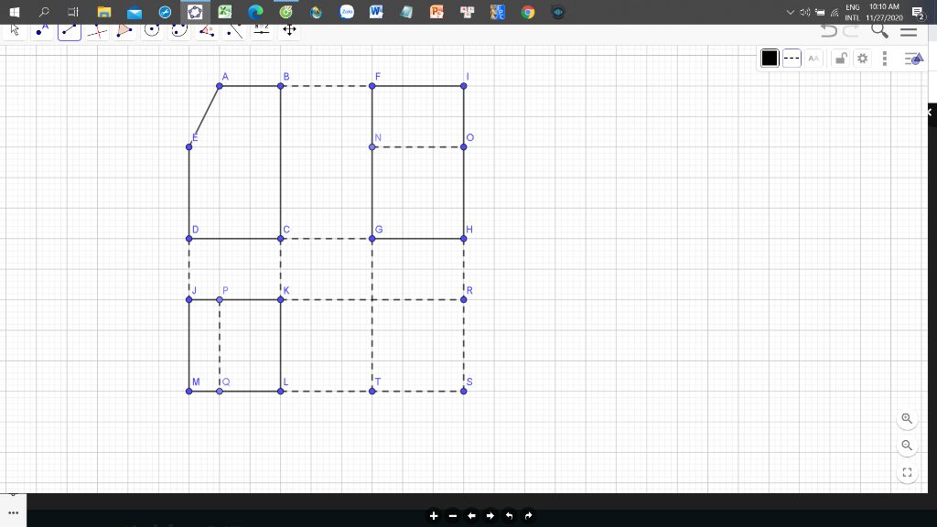The image size is (937, 527).
Task: Open the GeoGebra search magnifier
Action: pos(879,30)
